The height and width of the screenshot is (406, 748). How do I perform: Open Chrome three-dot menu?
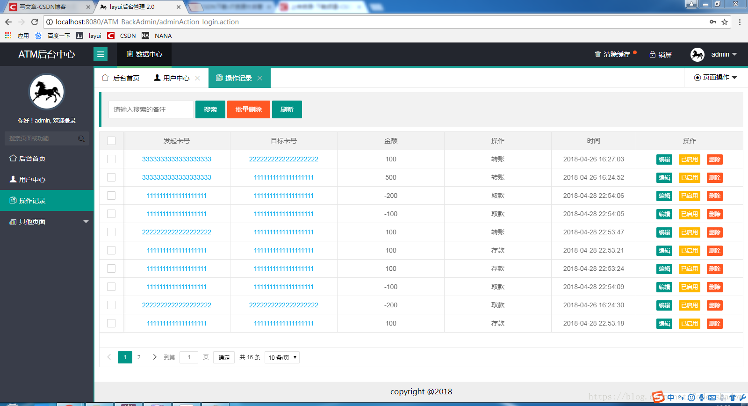[x=740, y=22]
